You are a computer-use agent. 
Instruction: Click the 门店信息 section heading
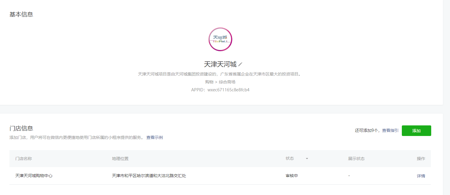click(x=21, y=128)
